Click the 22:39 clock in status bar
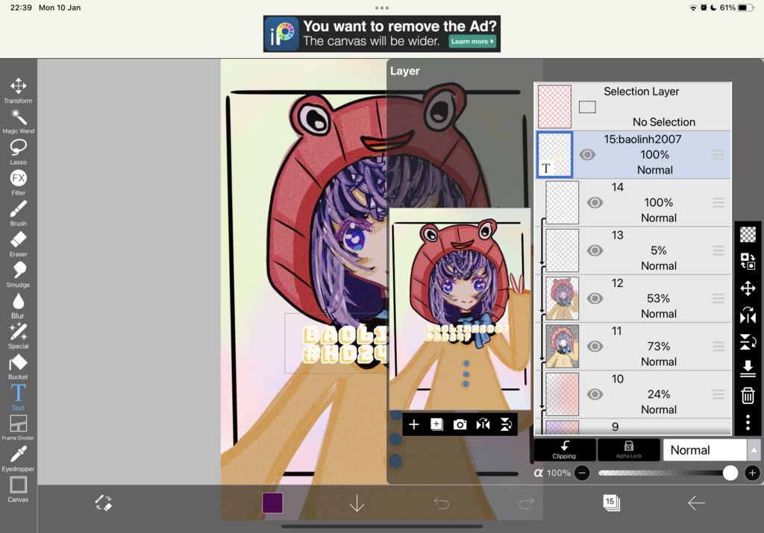 21,7
